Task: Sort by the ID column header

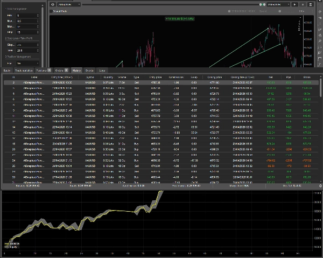Action: (13, 77)
